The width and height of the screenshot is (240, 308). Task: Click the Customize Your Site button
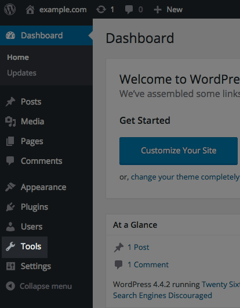point(179,151)
